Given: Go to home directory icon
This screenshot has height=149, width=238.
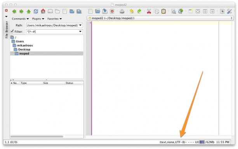Looking at the screenshot, I should 43,11.
